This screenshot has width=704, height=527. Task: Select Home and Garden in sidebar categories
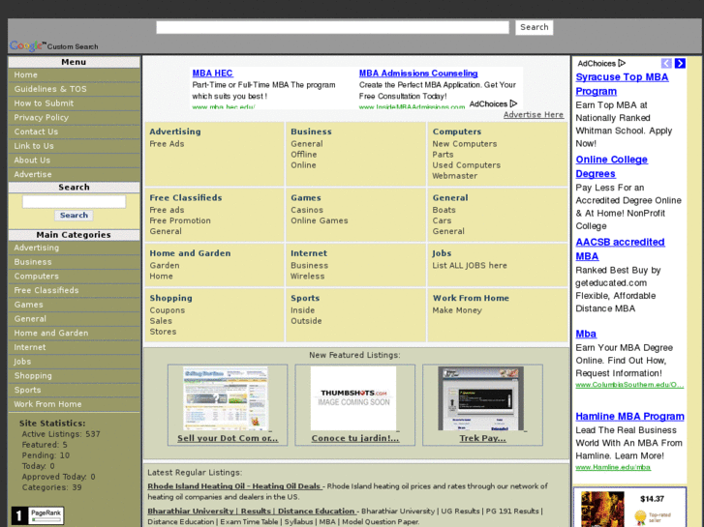75,334
